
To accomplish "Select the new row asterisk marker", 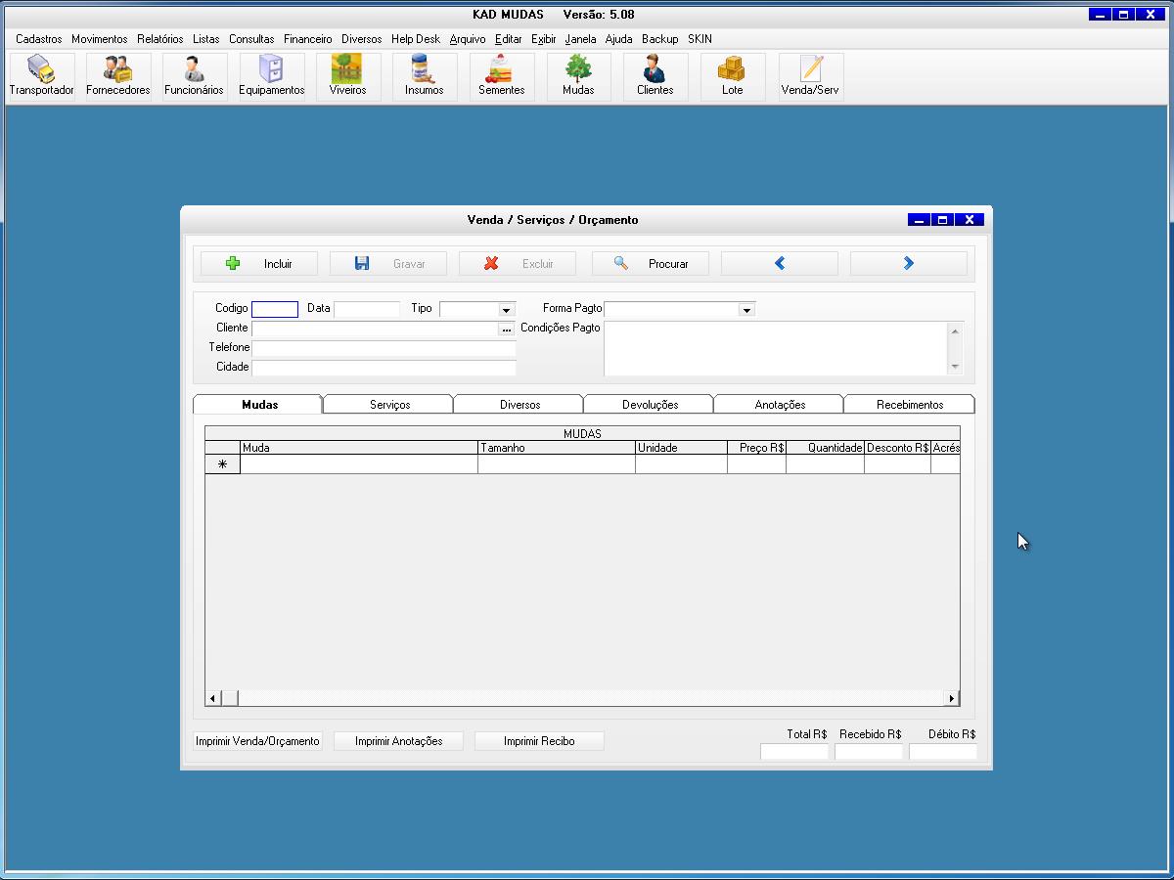I will (x=222, y=464).
